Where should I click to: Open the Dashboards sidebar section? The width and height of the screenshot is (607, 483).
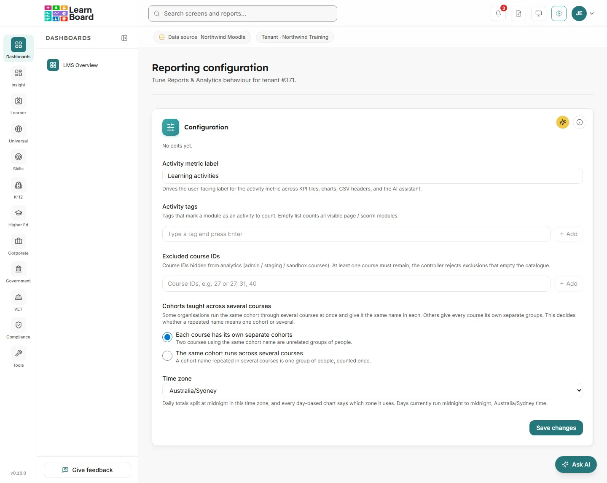coord(19,48)
